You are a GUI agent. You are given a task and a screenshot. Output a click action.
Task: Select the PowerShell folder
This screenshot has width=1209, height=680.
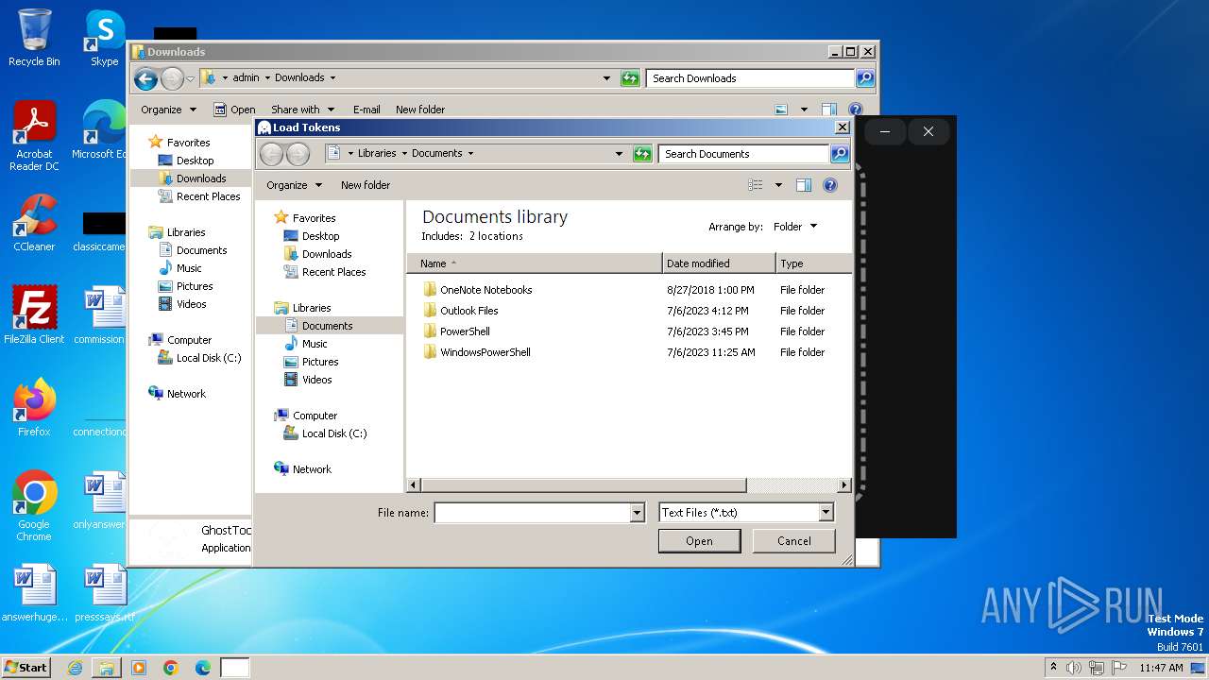(456, 331)
